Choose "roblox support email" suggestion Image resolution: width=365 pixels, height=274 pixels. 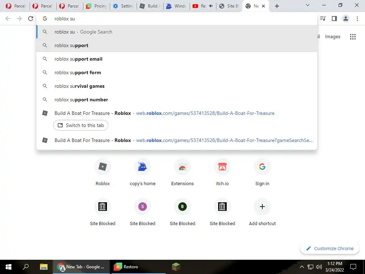coord(177,59)
